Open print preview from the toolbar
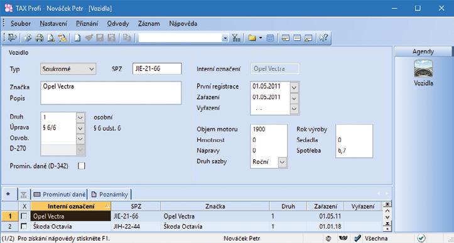 [x=51, y=38]
